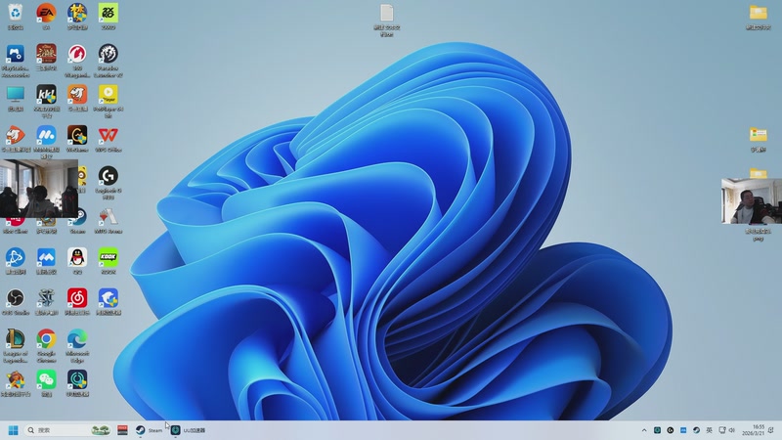This screenshot has width=782, height=440.
Task: Open WPS Office desktop shortcut
Action: tap(109, 139)
